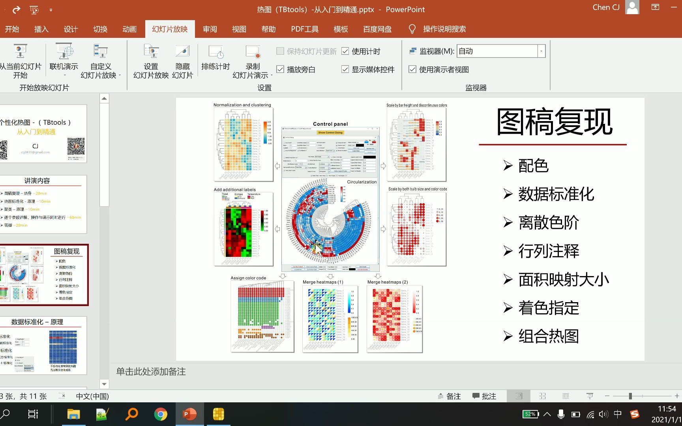Click the 批注 (Comments) button
This screenshot has height=426, width=682.
[x=484, y=396]
